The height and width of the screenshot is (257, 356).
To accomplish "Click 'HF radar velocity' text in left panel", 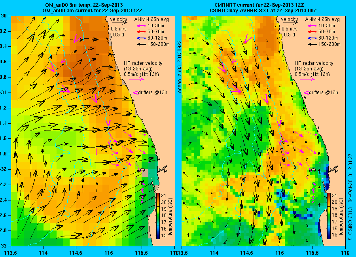I will click(x=143, y=63).
